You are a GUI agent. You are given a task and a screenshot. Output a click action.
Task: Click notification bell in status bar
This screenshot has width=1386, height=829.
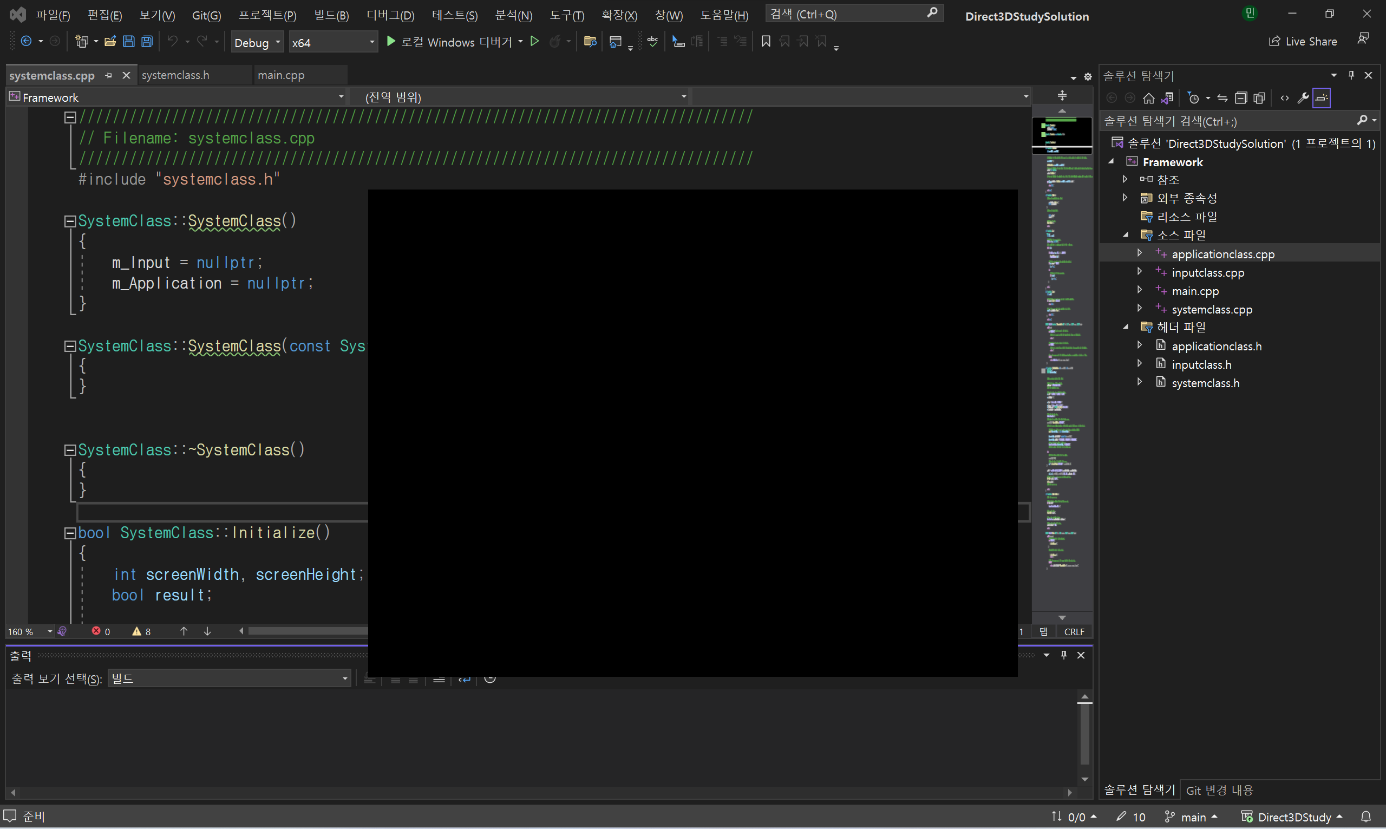coord(1365,817)
